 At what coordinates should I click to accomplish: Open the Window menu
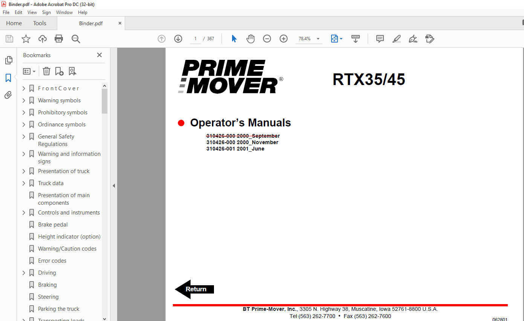pyautogui.click(x=64, y=12)
